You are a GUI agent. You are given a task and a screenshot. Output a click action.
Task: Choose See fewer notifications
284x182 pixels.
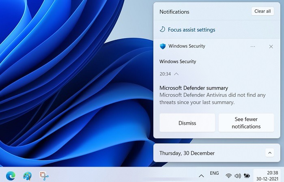tap(246, 123)
